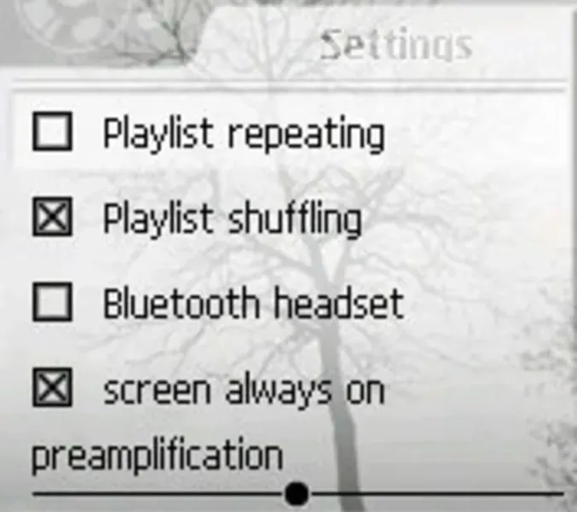The width and height of the screenshot is (577, 512).
Task: Disable the screen always on checkbox
Action: [x=52, y=387]
